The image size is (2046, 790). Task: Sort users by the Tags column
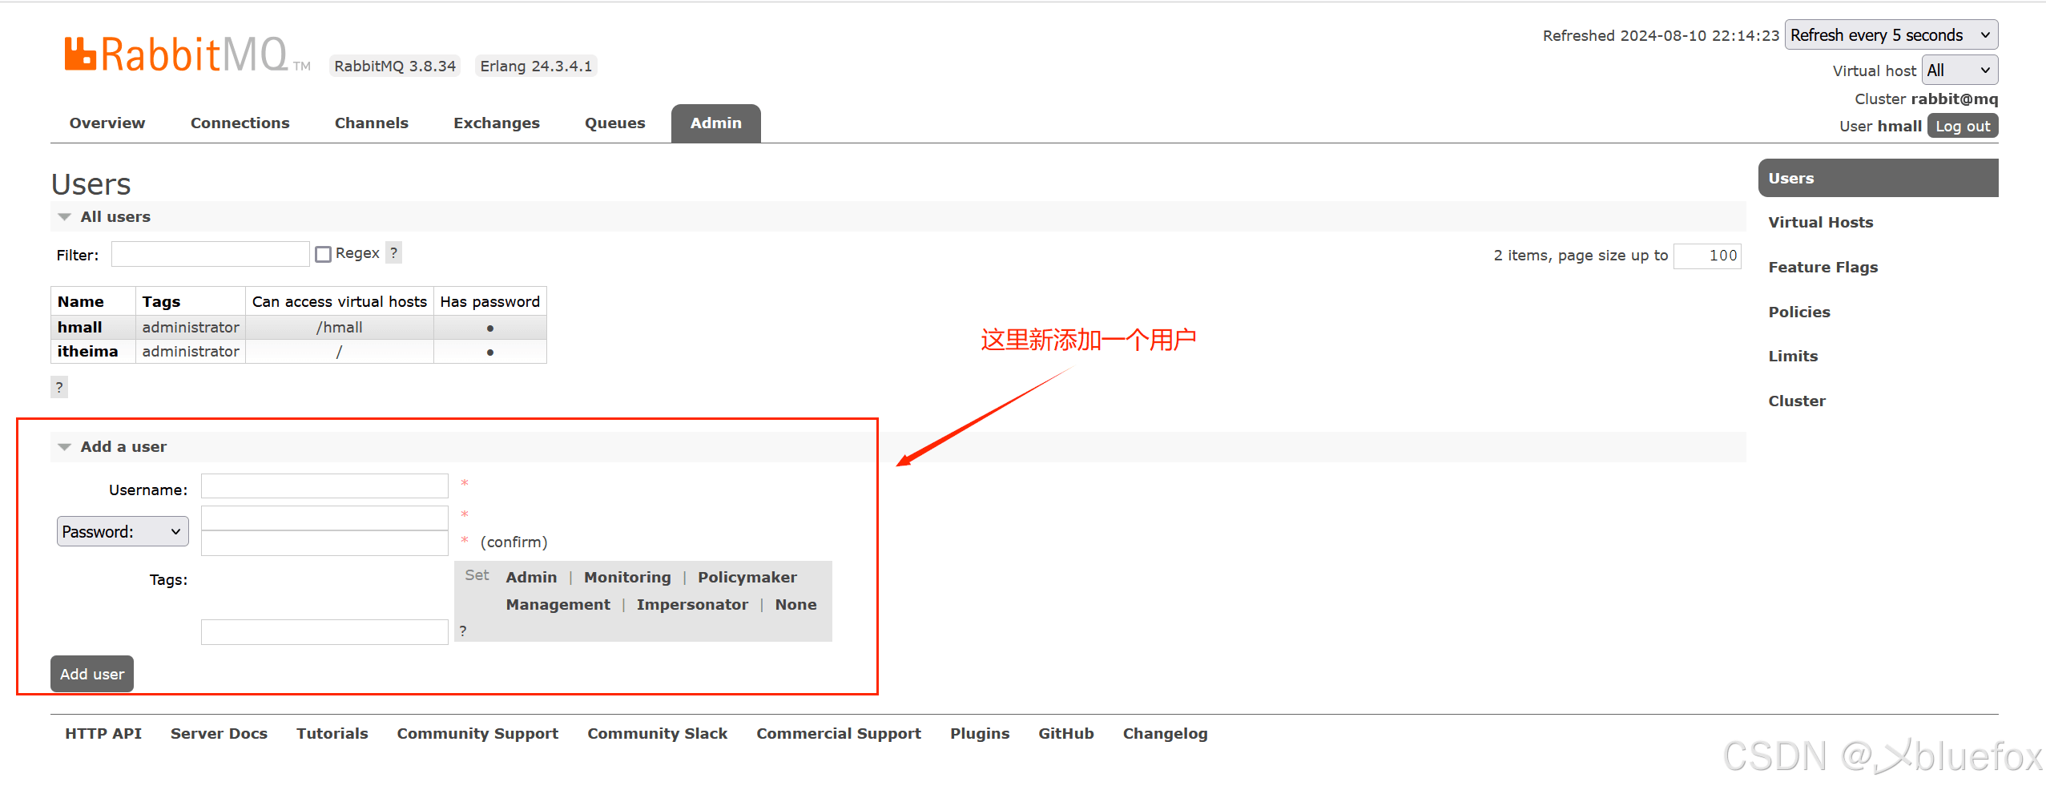(161, 301)
